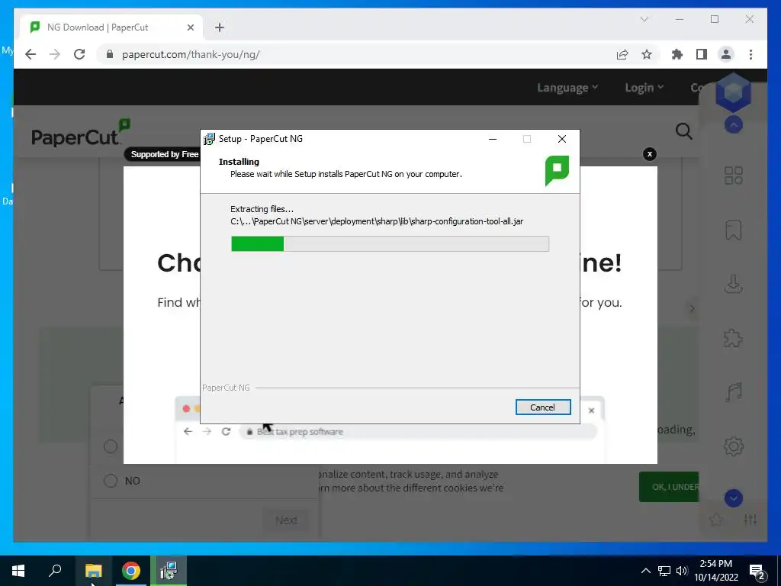Switch to Chrome in taskbar
This screenshot has height=586, width=781.
131,571
